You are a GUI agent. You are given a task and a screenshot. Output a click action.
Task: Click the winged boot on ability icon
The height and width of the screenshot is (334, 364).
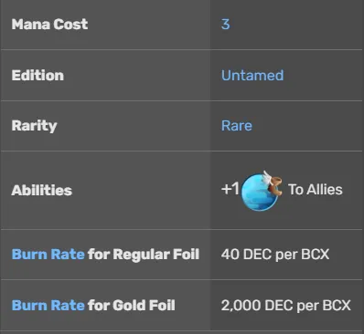[273, 183]
